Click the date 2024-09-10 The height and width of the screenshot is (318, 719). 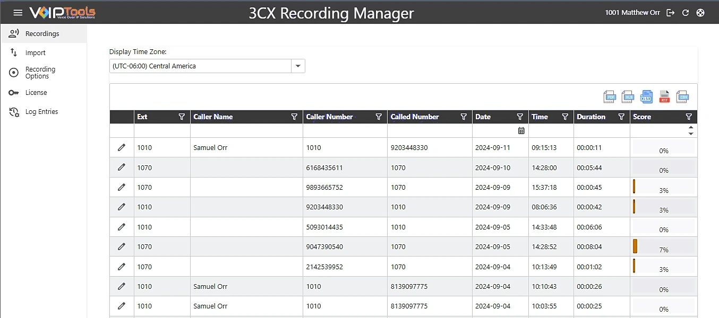tap(493, 167)
